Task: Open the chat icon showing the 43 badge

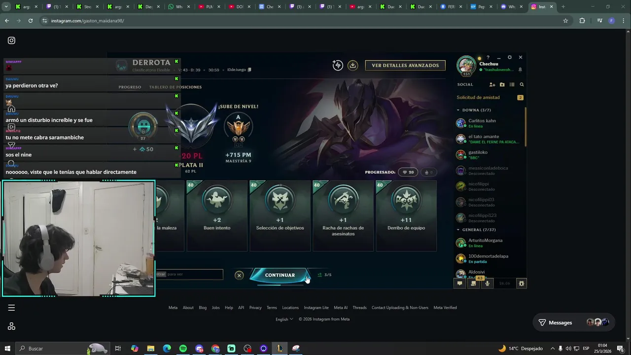Action: click(x=474, y=283)
